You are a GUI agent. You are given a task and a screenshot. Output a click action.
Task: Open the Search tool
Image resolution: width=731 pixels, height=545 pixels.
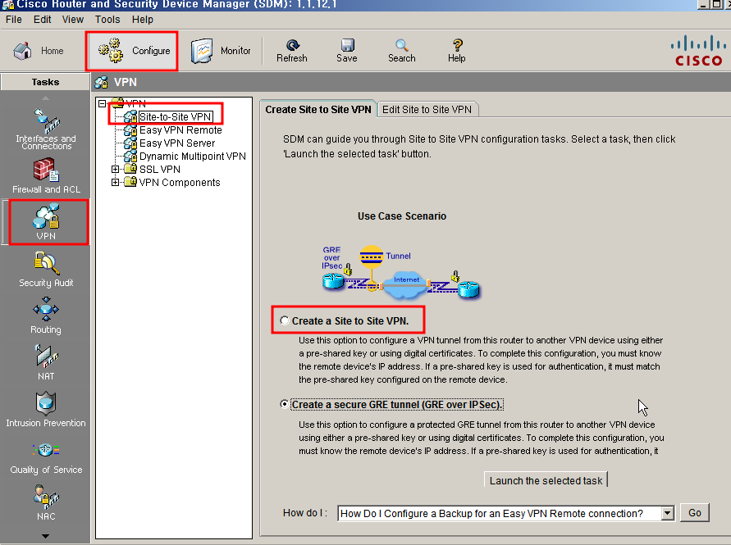pyautogui.click(x=401, y=51)
